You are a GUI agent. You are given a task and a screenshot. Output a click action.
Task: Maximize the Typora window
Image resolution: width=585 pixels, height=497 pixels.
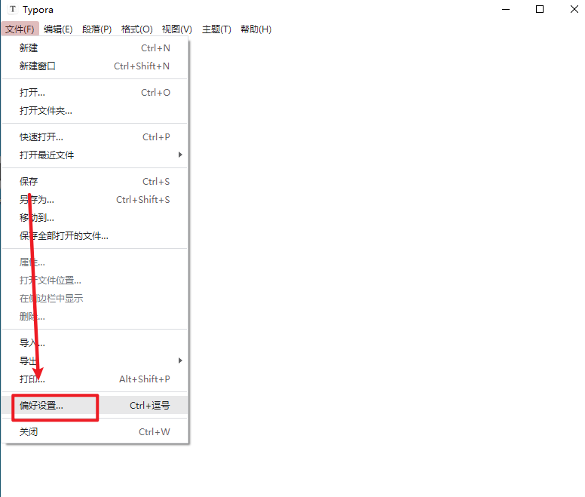click(x=540, y=10)
